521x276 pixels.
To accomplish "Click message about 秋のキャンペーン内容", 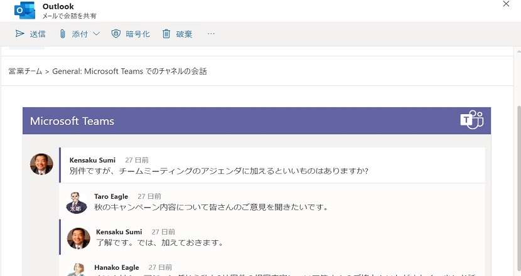I will (212, 207).
